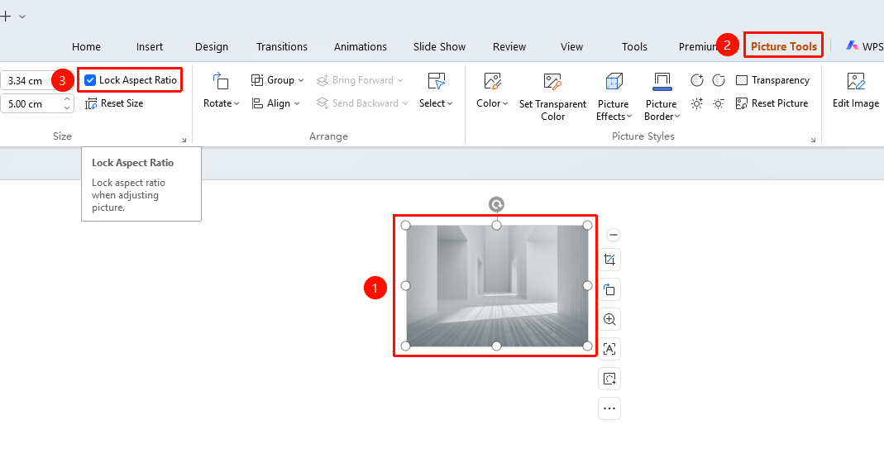Increase width with stepper up arrow
This screenshot has height=463, width=884.
point(67,99)
